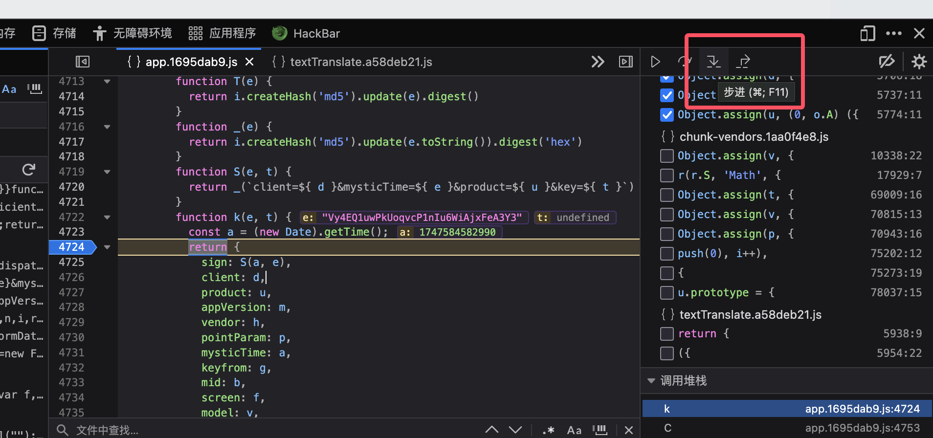Screen dimensions: 933x438
Task: Close the app.1695dab9.js tab
Action: [x=249, y=62]
